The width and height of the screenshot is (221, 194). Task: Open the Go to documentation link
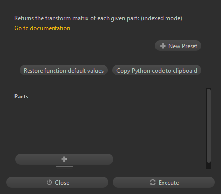(42, 28)
